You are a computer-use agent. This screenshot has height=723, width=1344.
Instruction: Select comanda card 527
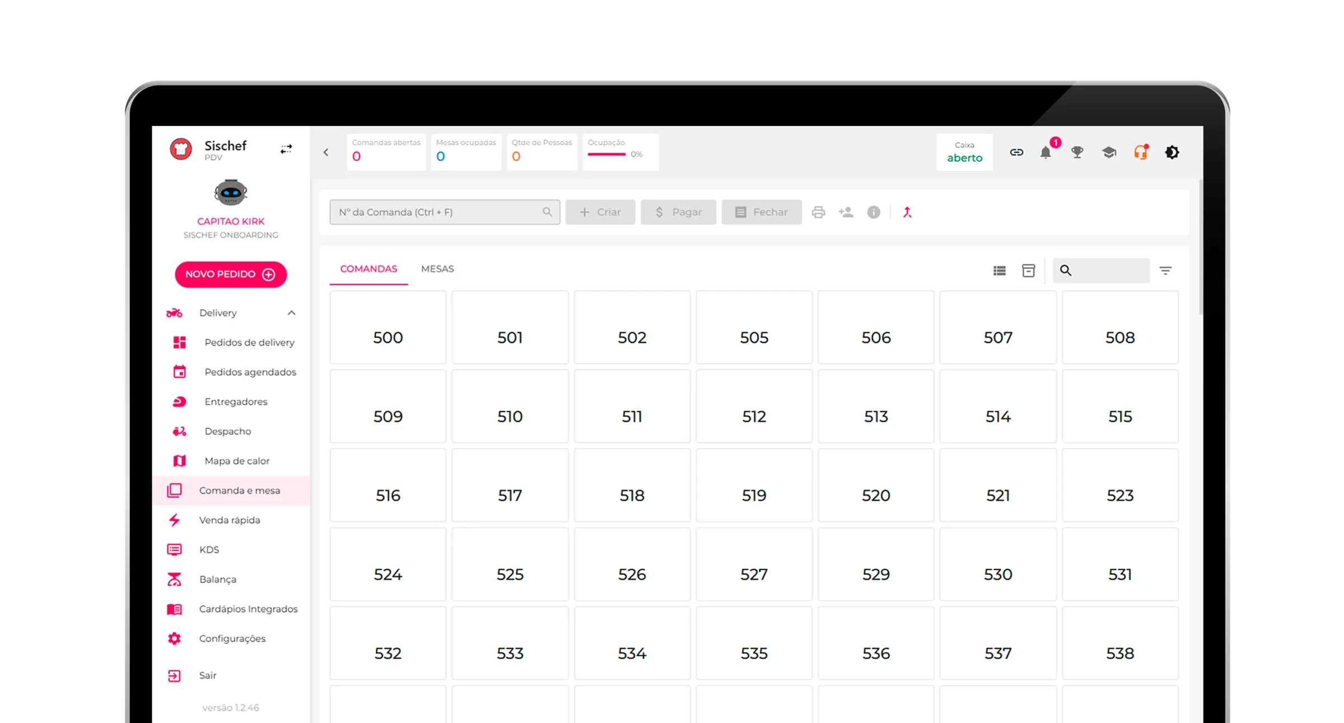point(754,564)
